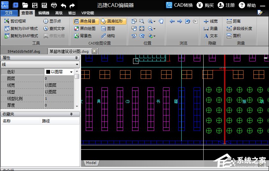Image resolution: width=269 pixels, height=171 pixels.
Task: Activate the pan hand tool
Action: click(x=161, y=21)
